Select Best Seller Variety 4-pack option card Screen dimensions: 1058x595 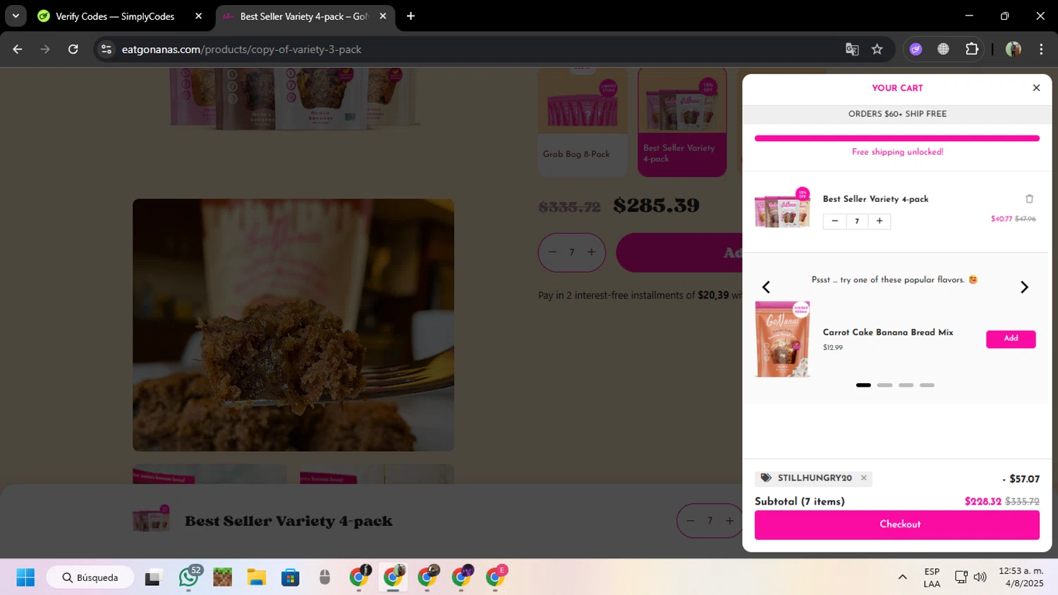pyautogui.click(x=682, y=121)
